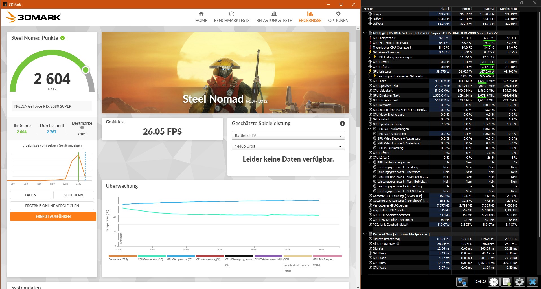The image size is (541, 289).
Task: Click HWiNFO logging sheet icon
Action: point(507,282)
